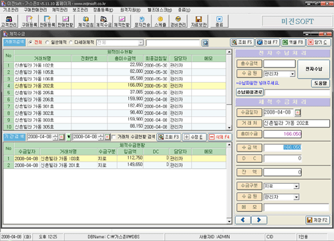Click the 메모 memo input field
The image size is (334, 241).
pyautogui.click(x=297, y=208)
